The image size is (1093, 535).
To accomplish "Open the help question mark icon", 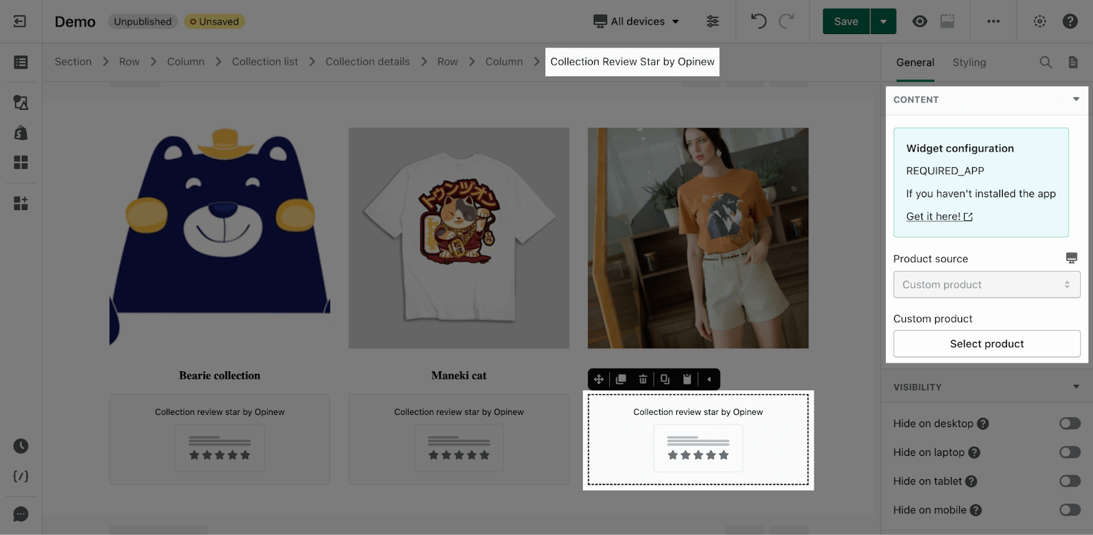I will [x=1070, y=21].
